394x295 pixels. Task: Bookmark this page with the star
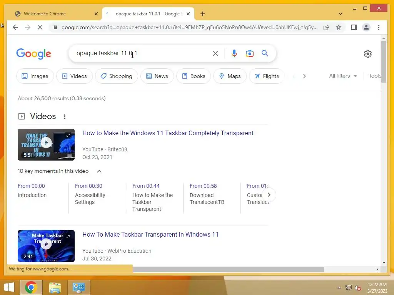[339, 27]
